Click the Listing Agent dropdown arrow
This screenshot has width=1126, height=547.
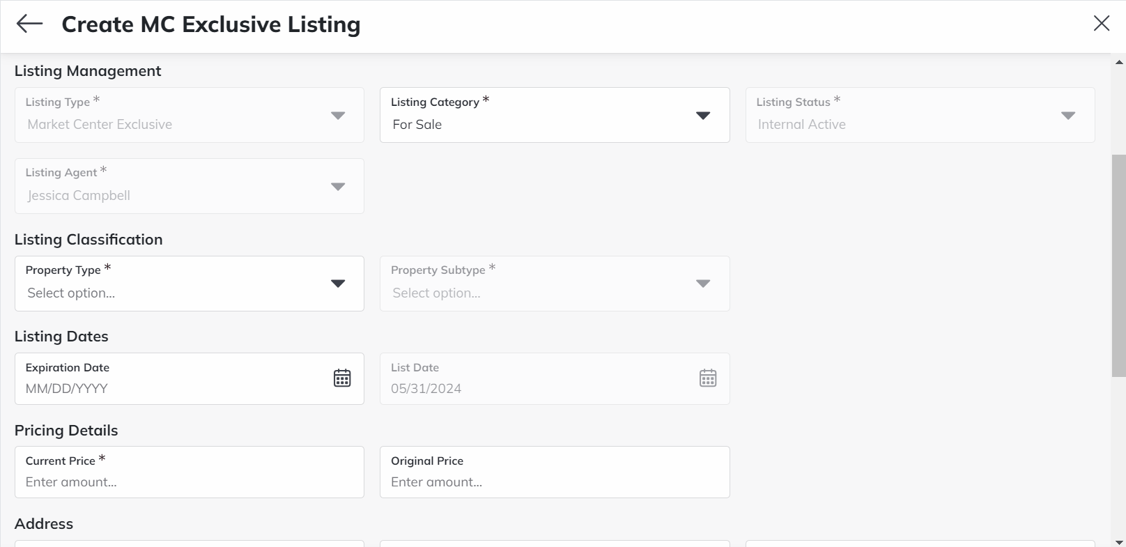(338, 186)
